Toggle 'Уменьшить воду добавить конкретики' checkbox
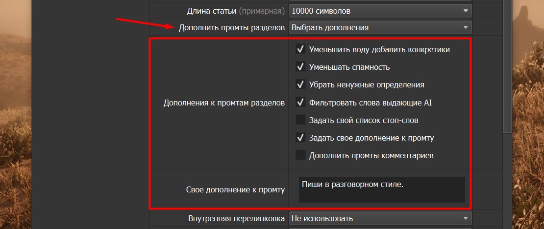Image resolution: width=544 pixels, height=229 pixels. pyautogui.click(x=300, y=49)
